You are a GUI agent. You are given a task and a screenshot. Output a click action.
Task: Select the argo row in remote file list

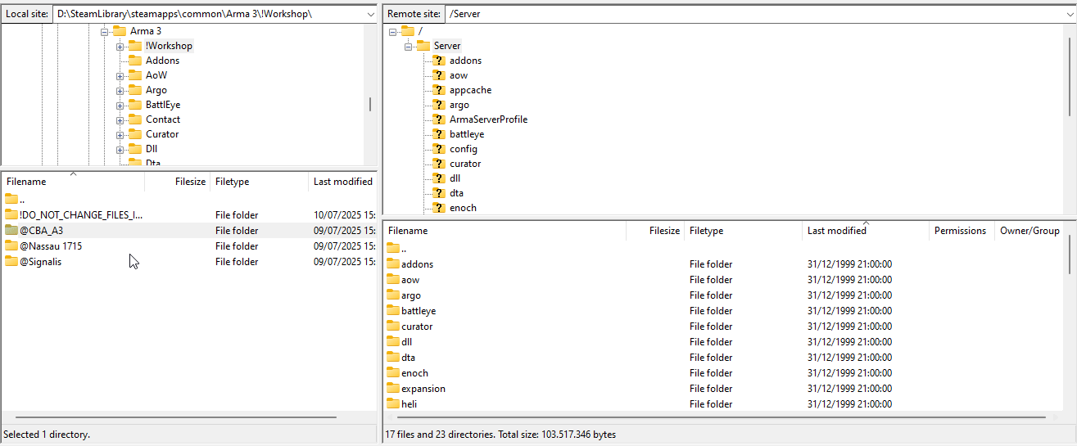point(725,295)
